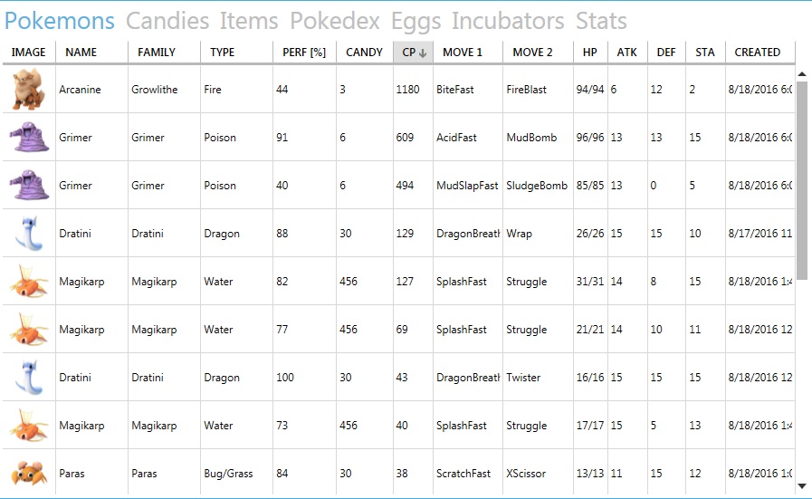This screenshot has width=812, height=499.
Task: Open the Eggs tab
Action: pos(416,21)
